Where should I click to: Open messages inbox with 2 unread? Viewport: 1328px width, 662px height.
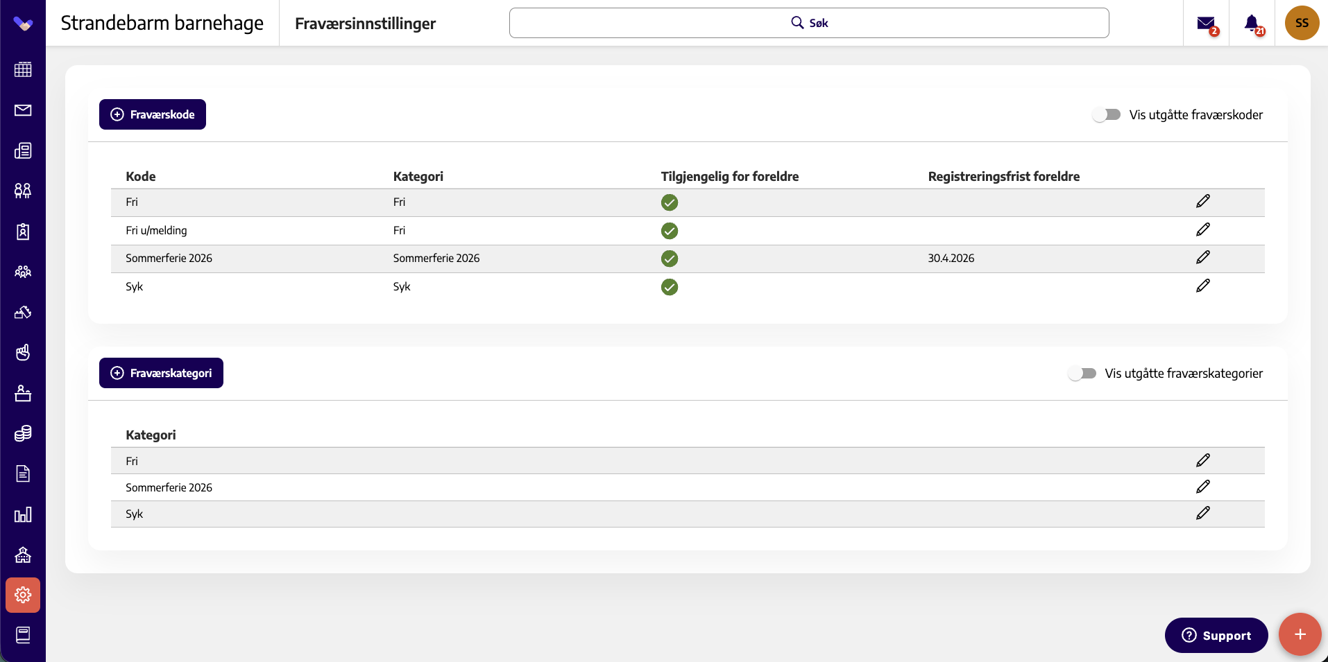tap(1207, 24)
